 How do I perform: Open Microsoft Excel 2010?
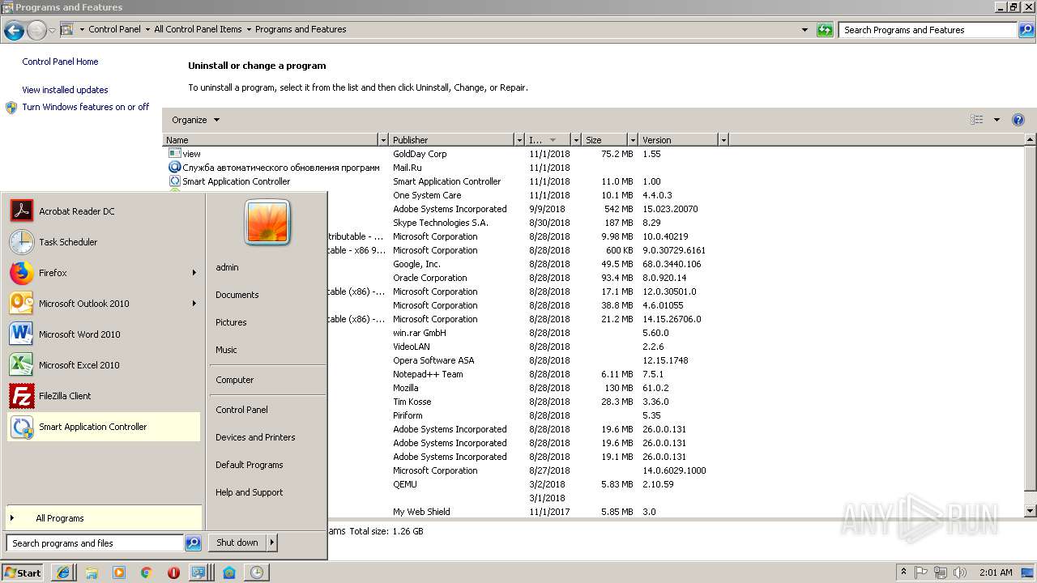103,365
